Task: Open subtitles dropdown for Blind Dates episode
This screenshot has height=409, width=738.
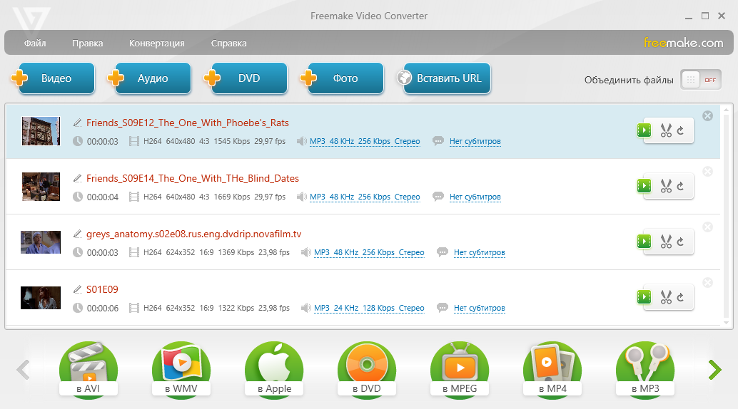Action: (475, 197)
